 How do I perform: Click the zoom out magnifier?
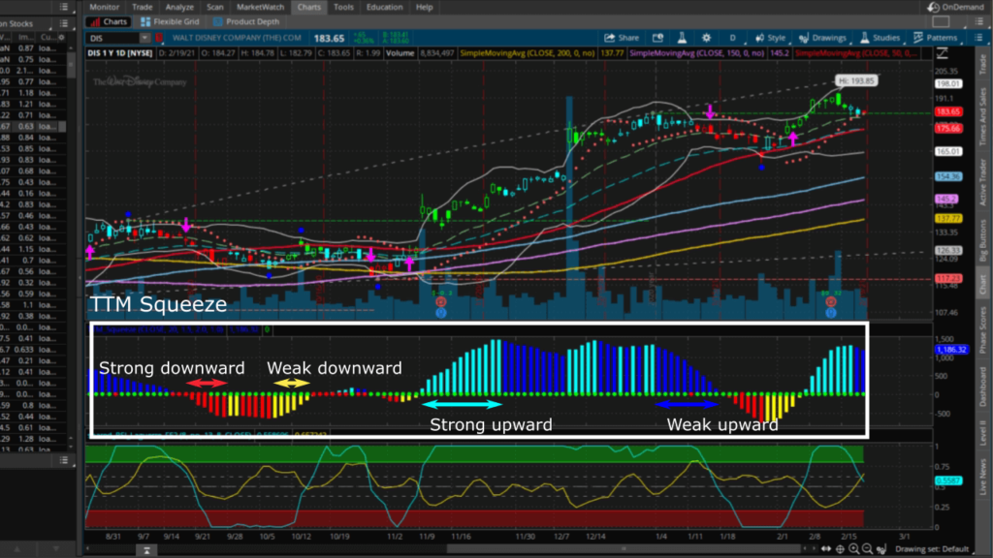[x=867, y=549]
